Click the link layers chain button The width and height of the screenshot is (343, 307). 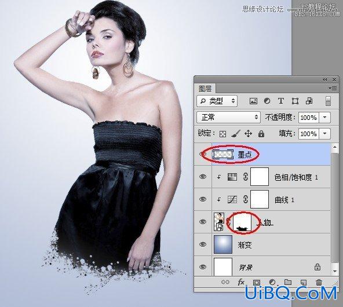click(225, 282)
